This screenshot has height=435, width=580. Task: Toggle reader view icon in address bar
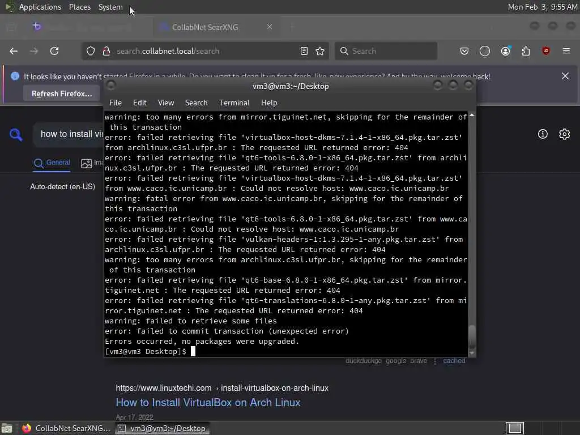(304, 51)
